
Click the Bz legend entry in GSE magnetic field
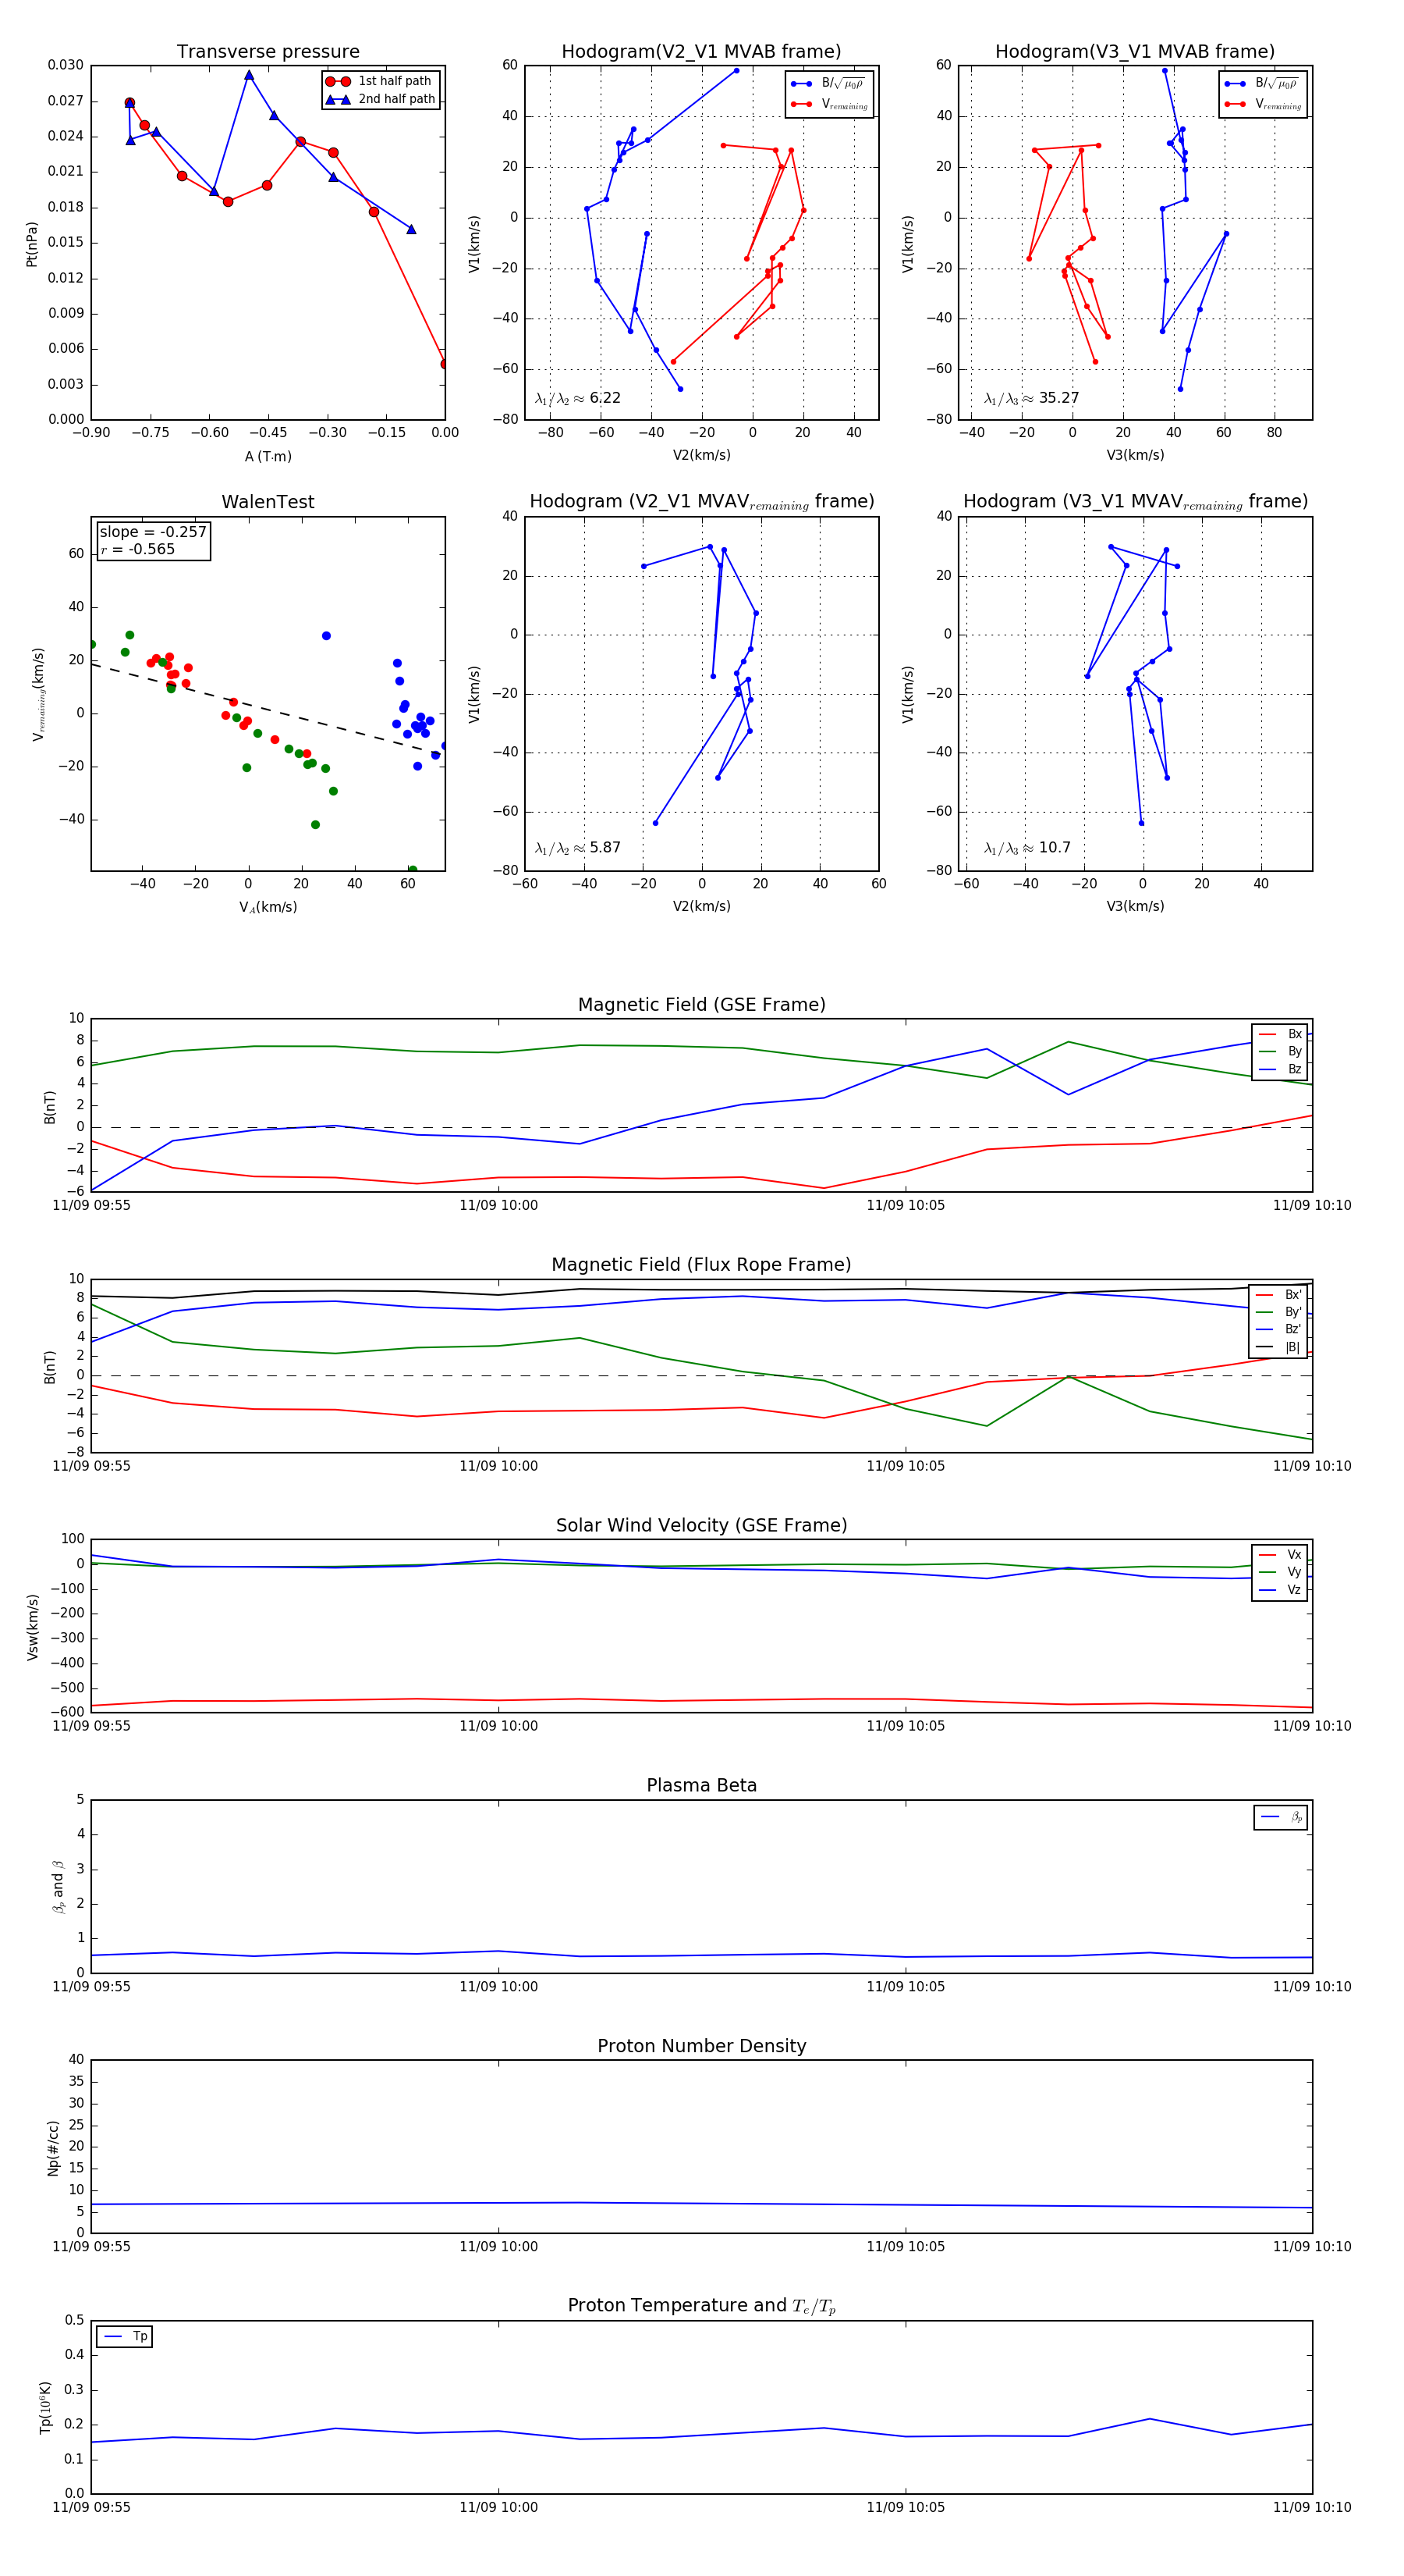pyautogui.click(x=1280, y=1069)
